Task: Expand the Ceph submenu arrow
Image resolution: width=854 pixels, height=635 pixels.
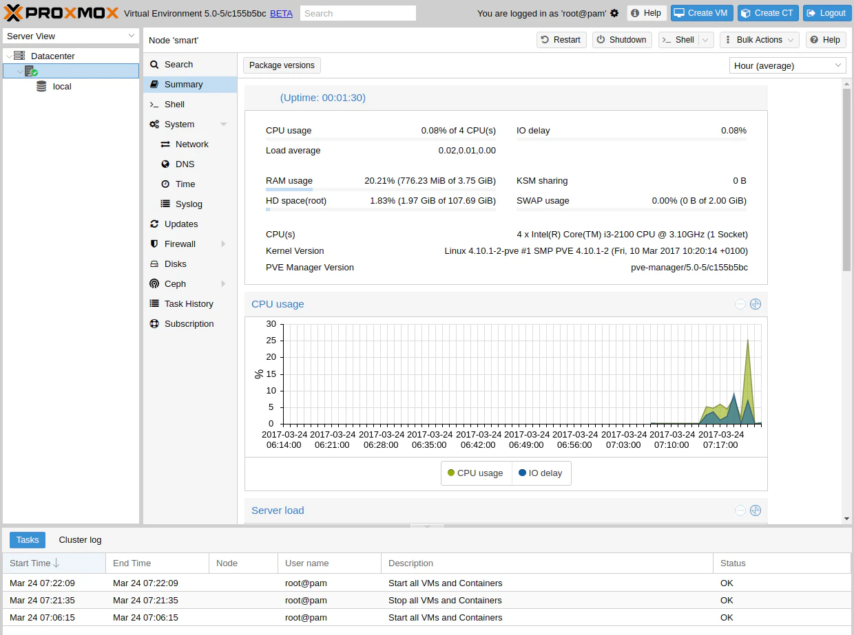Action: (223, 284)
